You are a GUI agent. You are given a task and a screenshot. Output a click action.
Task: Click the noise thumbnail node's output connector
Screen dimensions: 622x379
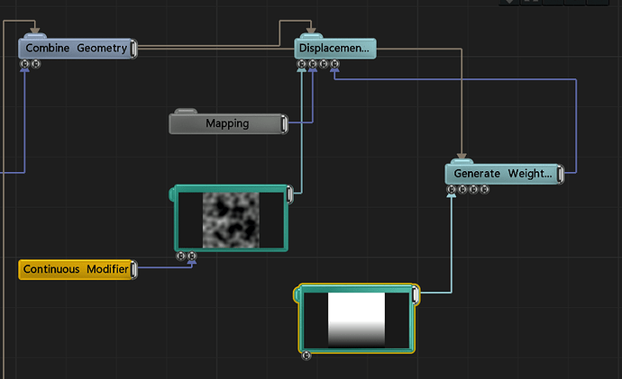coord(290,194)
